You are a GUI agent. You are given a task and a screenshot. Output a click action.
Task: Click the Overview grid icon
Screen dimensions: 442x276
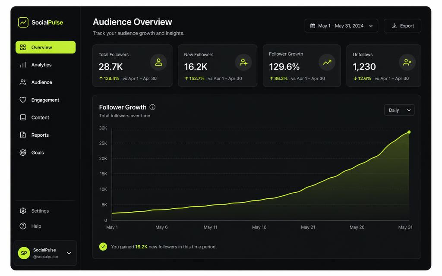(x=23, y=47)
